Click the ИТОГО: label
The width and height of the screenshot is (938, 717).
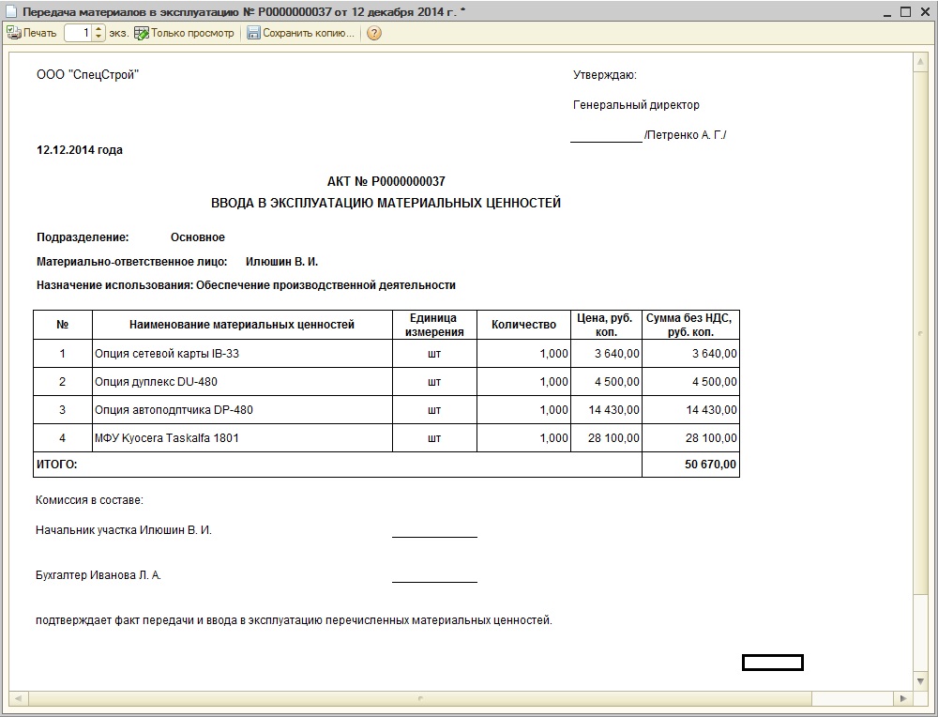[x=57, y=465]
